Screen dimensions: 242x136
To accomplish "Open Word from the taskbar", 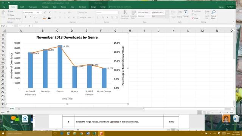I will click(x=88, y=133).
